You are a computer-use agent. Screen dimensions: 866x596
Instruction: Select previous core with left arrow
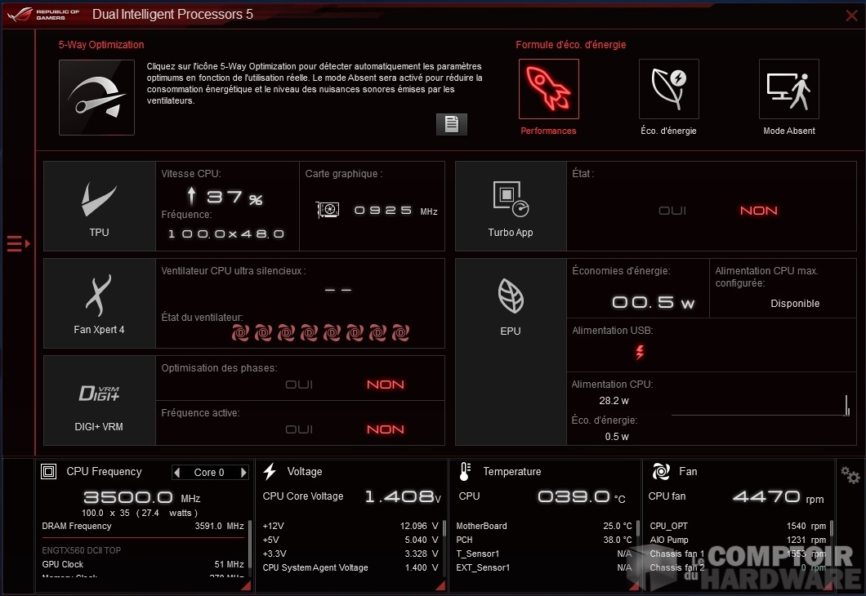click(177, 473)
